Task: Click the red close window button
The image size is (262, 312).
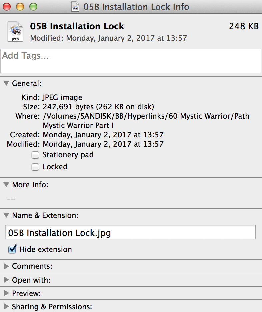Action: pyautogui.click(x=7, y=7)
